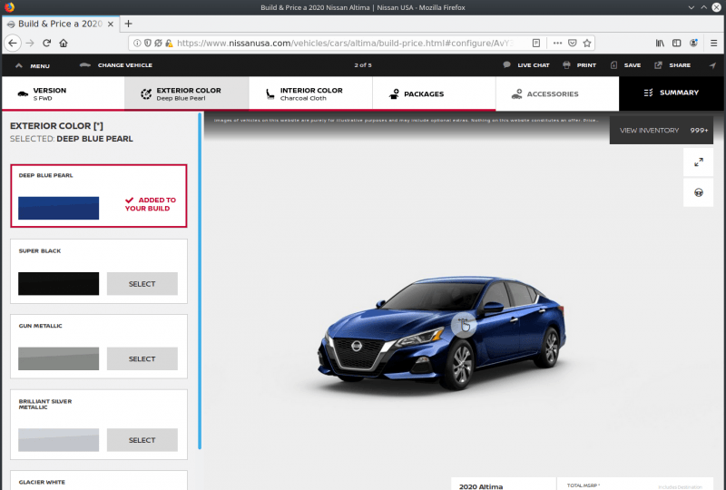Open page actions three-dot menu
Image resolution: width=726 pixels, height=490 pixels.
point(557,43)
